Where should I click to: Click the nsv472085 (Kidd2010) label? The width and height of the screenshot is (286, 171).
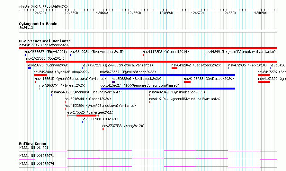pyautogui.click(x=247, y=65)
